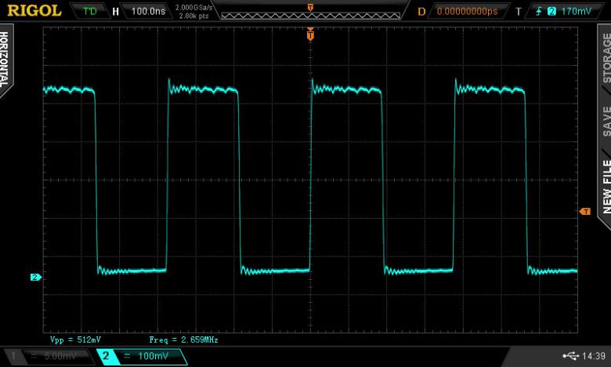Click the RIGOL logo
The image size is (611, 367).
[x=33, y=10]
